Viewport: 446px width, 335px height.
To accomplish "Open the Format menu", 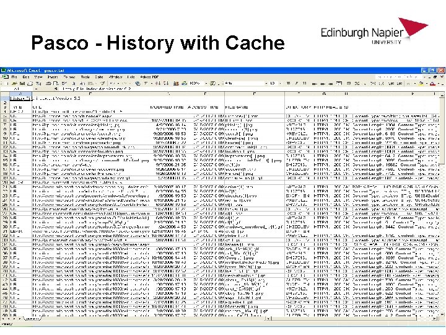I will [69, 77].
